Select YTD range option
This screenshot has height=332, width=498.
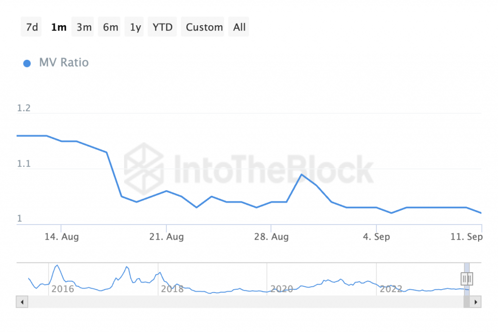(x=162, y=27)
